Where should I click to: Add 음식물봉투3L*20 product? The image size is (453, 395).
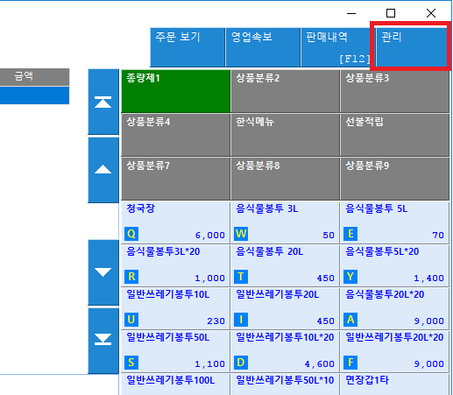[x=176, y=265]
